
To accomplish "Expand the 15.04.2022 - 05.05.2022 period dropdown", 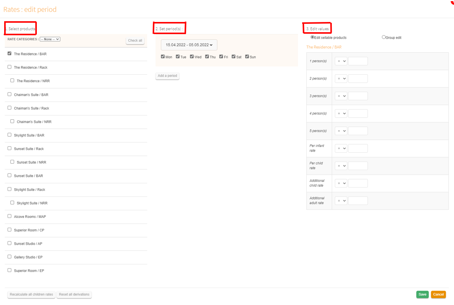I will click(x=189, y=45).
